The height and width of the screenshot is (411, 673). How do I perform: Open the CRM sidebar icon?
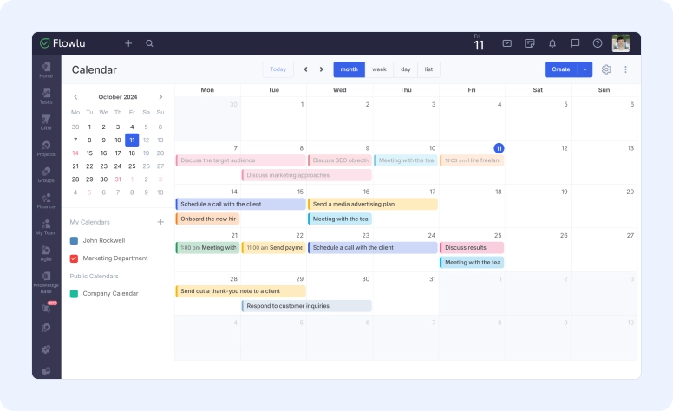click(46, 122)
